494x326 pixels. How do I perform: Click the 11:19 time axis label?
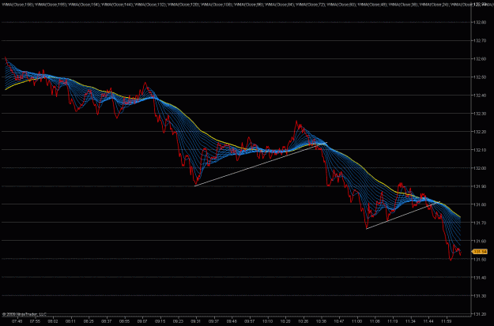[393, 321]
